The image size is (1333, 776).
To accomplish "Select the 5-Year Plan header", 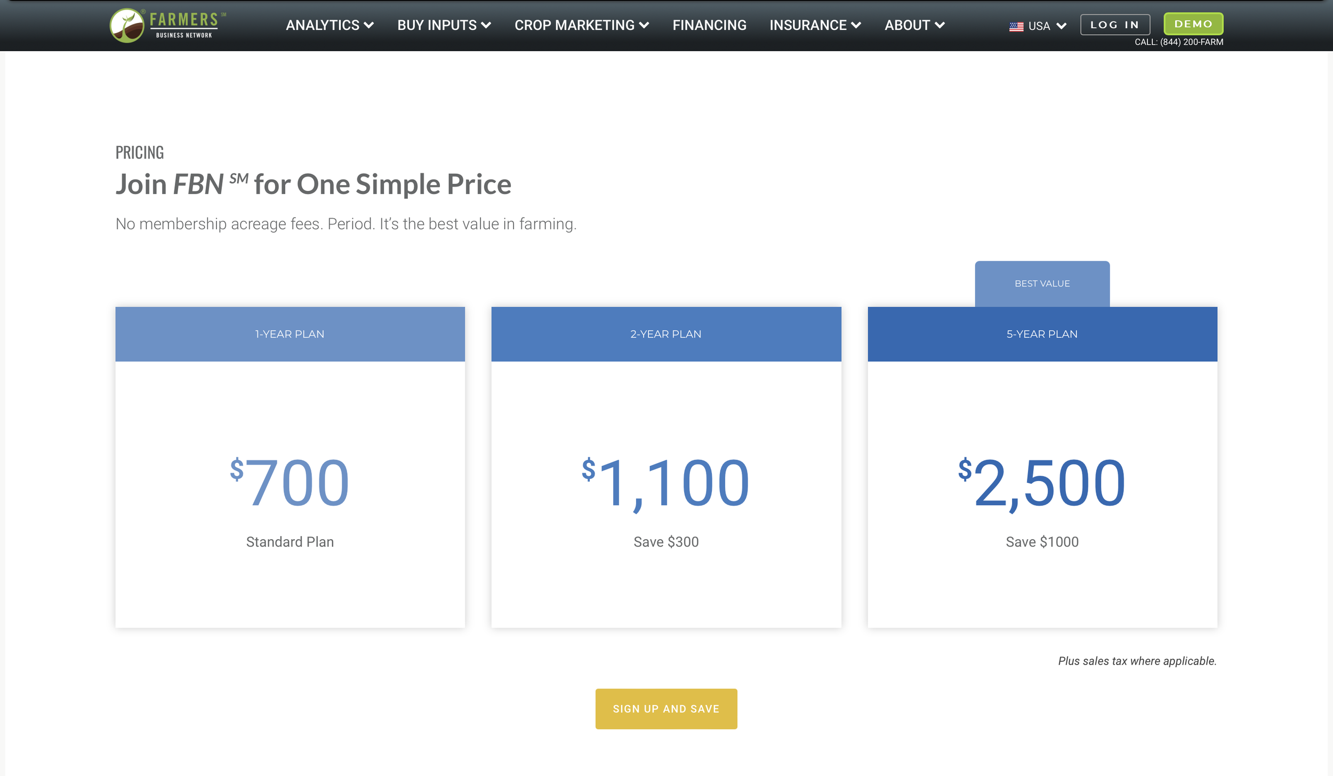I will [x=1042, y=334].
